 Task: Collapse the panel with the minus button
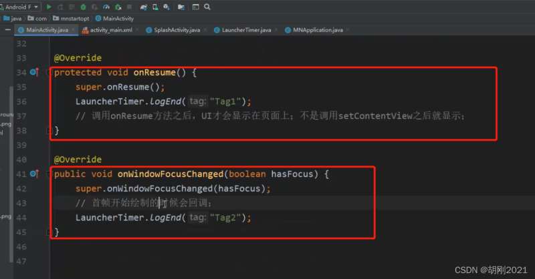7,30
